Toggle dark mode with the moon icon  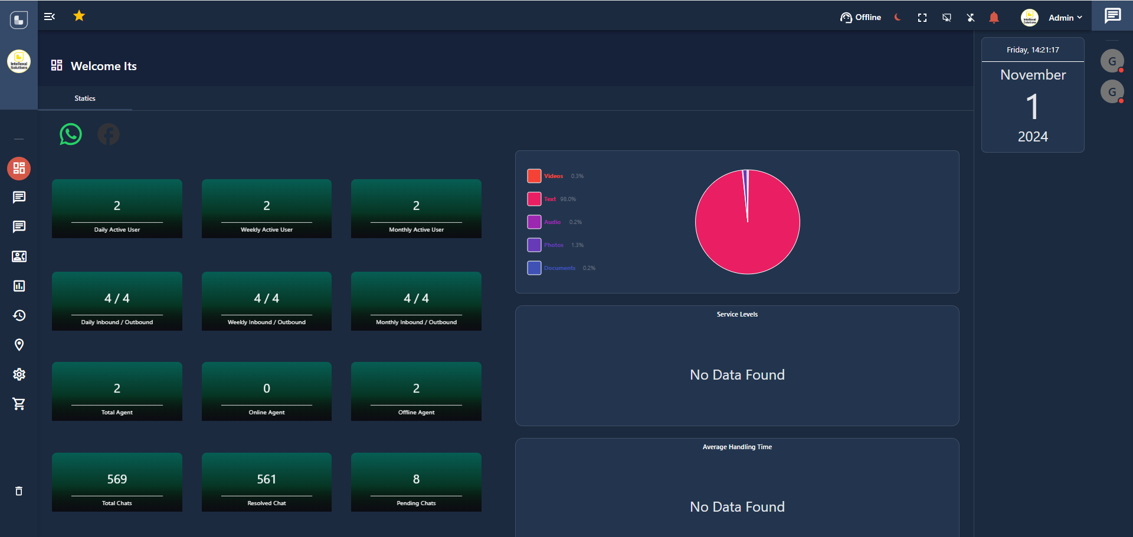point(898,18)
